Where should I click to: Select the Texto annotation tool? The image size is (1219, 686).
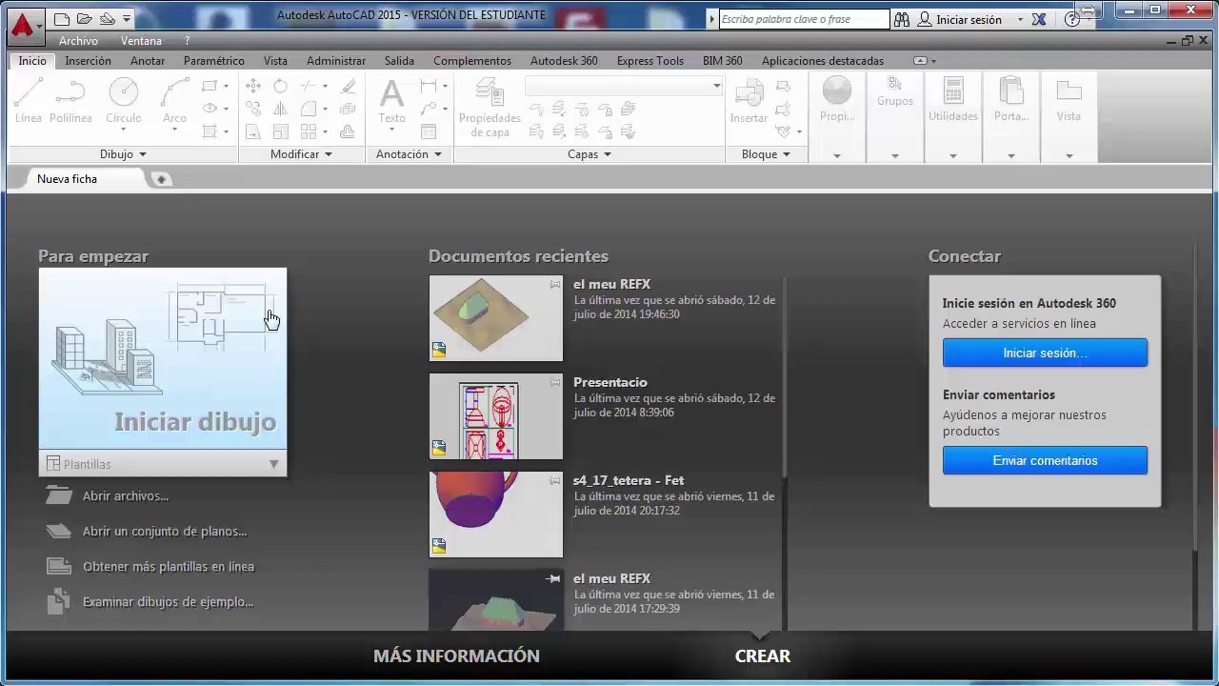(x=391, y=104)
